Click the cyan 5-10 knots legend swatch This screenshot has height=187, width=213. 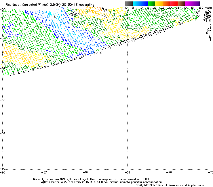[136, 3]
